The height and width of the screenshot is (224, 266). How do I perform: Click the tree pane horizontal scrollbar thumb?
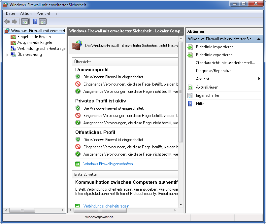pos(22,210)
